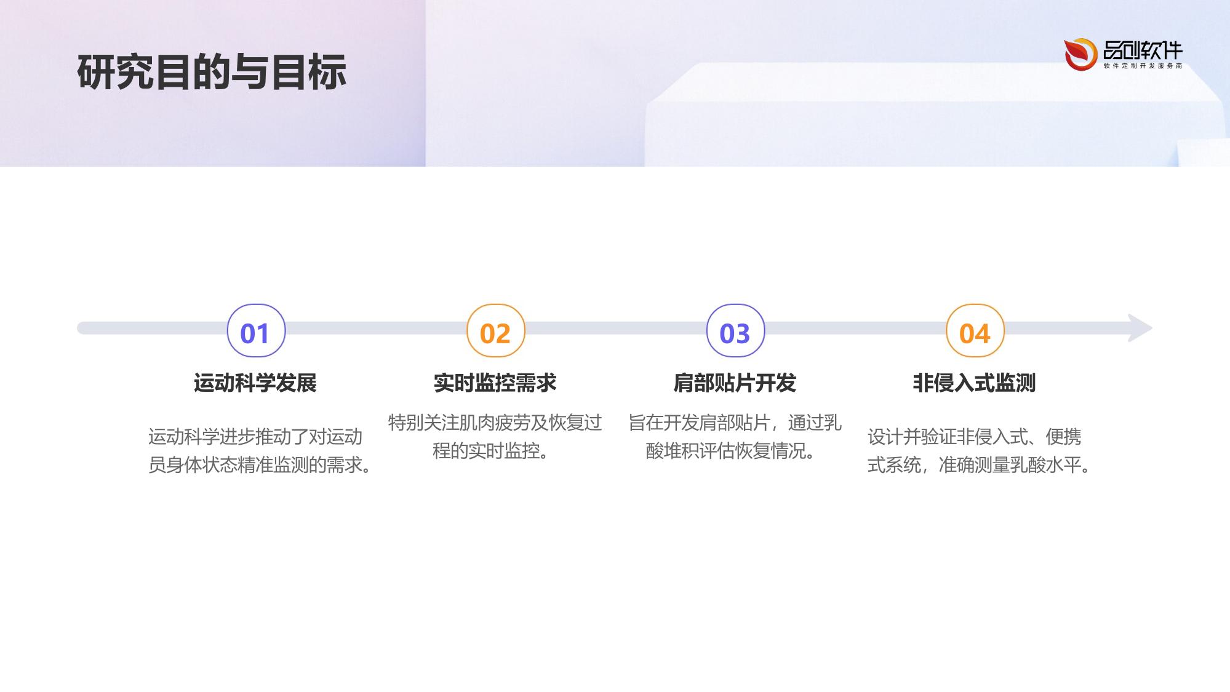Select the 03 step circle
The image size is (1230, 692).
(735, 330)
